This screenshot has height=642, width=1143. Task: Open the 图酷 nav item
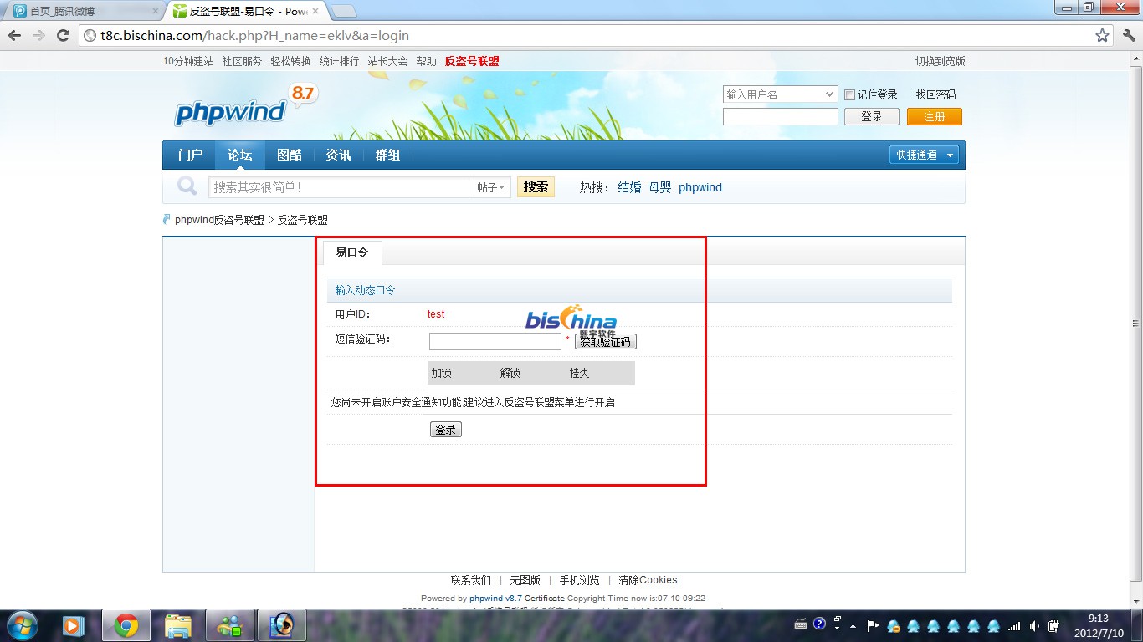coord(290,155)
